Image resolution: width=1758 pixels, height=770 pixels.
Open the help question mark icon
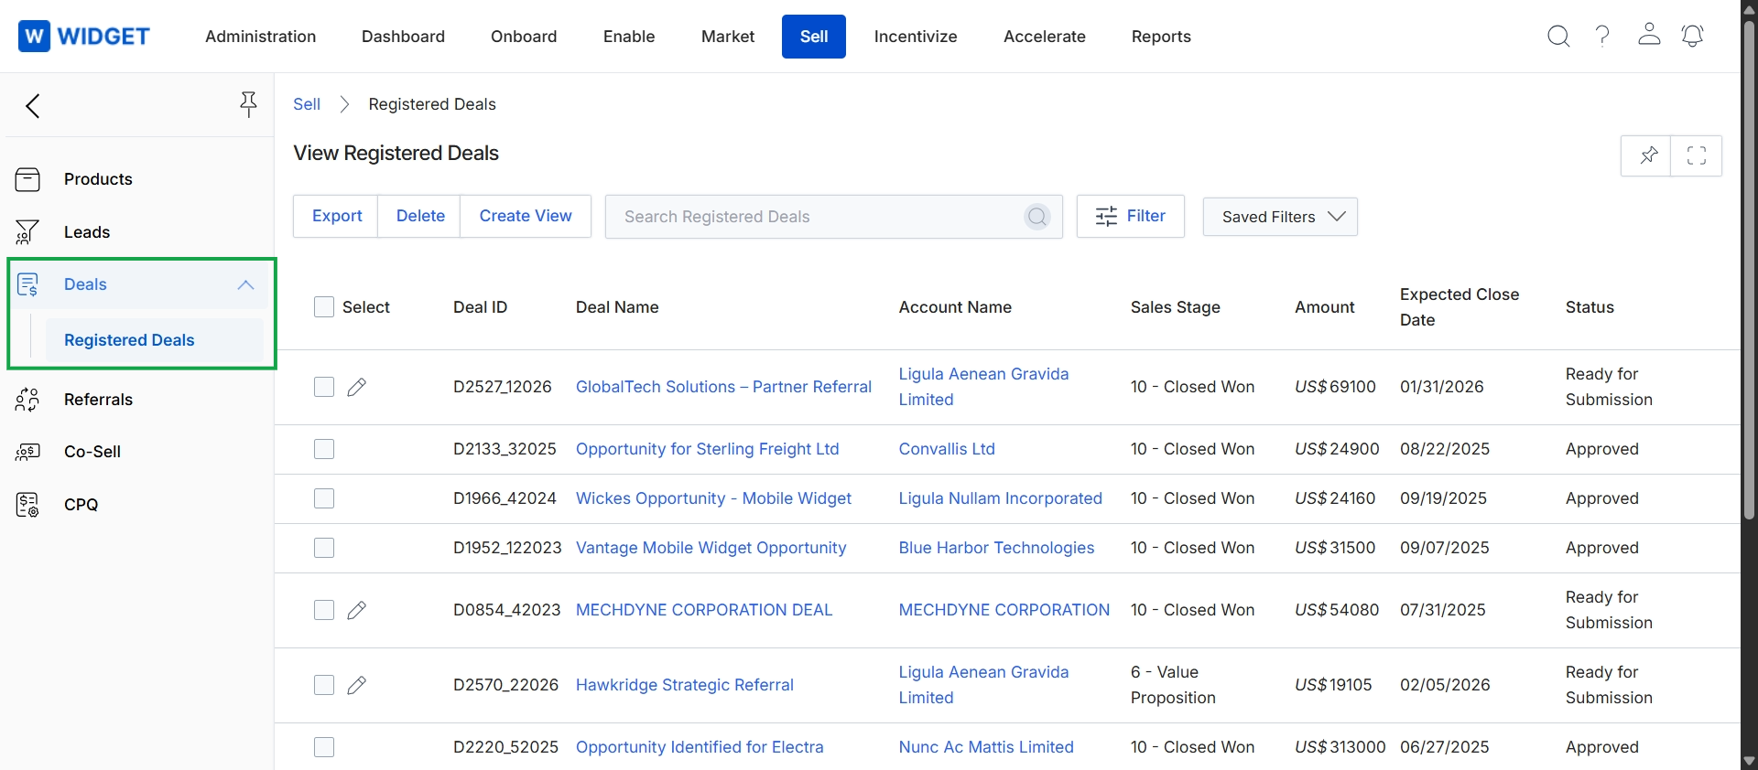(x=1602, y=37)
